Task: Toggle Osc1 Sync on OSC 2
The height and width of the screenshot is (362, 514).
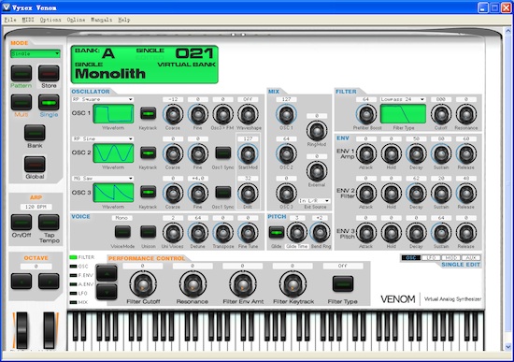Action: [223, 153]
